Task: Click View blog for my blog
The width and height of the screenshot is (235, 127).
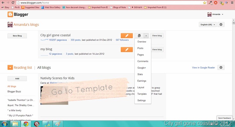Action: click(x=157, y=50)
